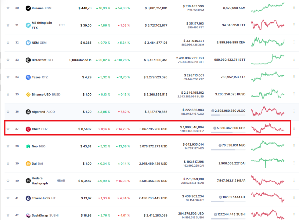This screenshot has width=299, height=220.
Task: Star the Dai row
Action: tap(8, 163)
